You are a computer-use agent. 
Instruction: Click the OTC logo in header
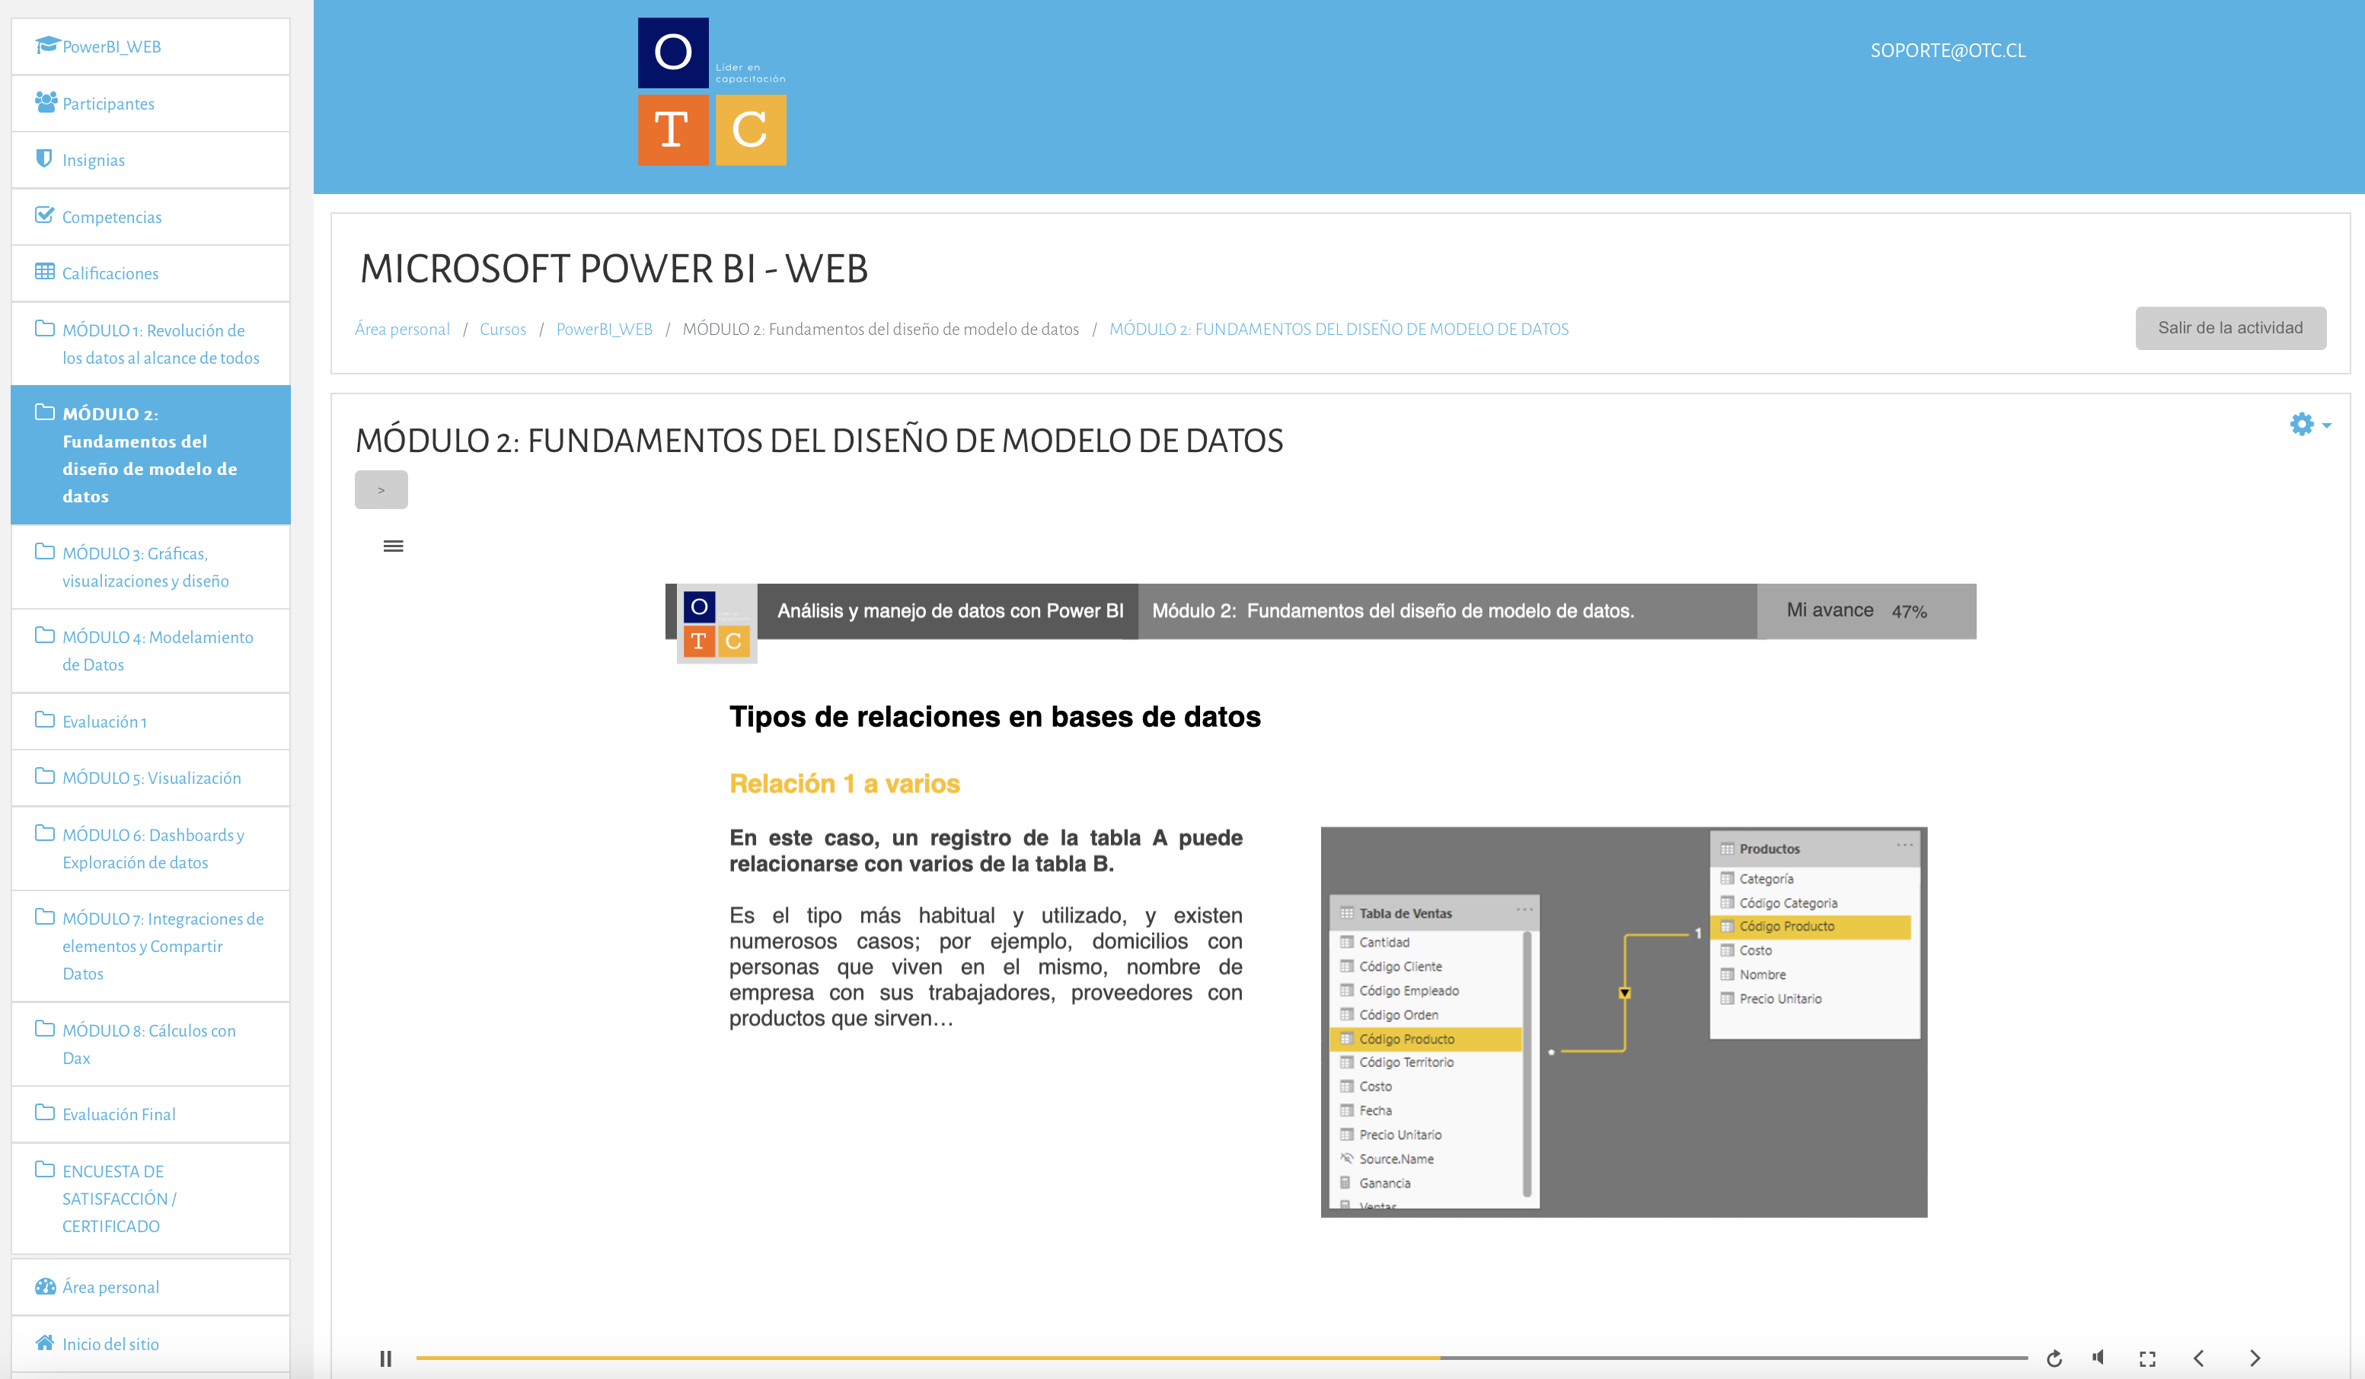(711, 91)
